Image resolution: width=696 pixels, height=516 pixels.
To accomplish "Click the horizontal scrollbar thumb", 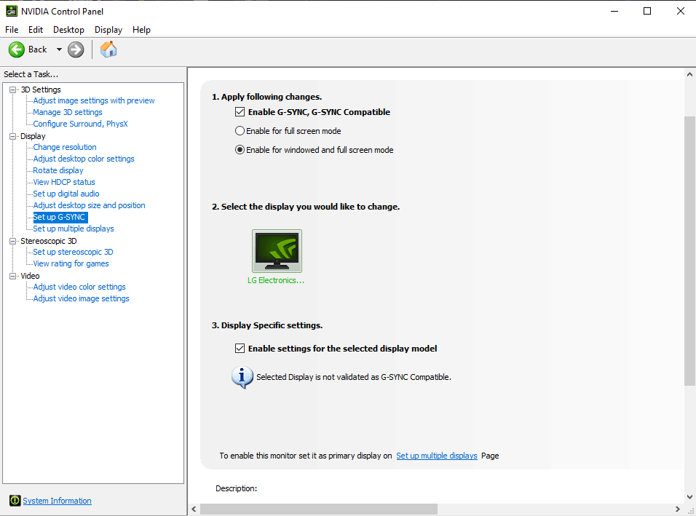I will pos(319,509).
